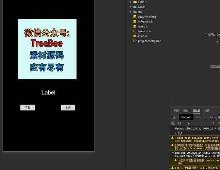220x170 pixels.
Task: Click the warning icon on Read json failed
Action: [x=172, y=138]
